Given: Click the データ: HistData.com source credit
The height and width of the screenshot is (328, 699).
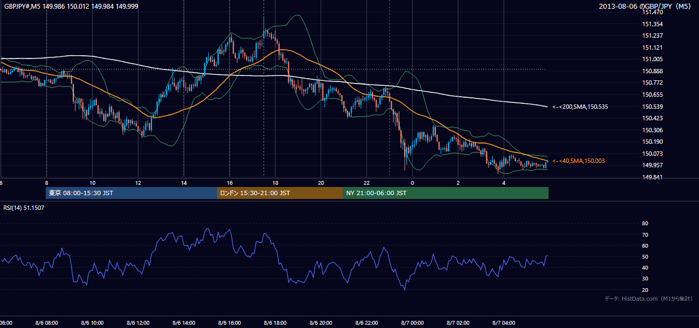Looking at the screenshot, I should (649, 299).
